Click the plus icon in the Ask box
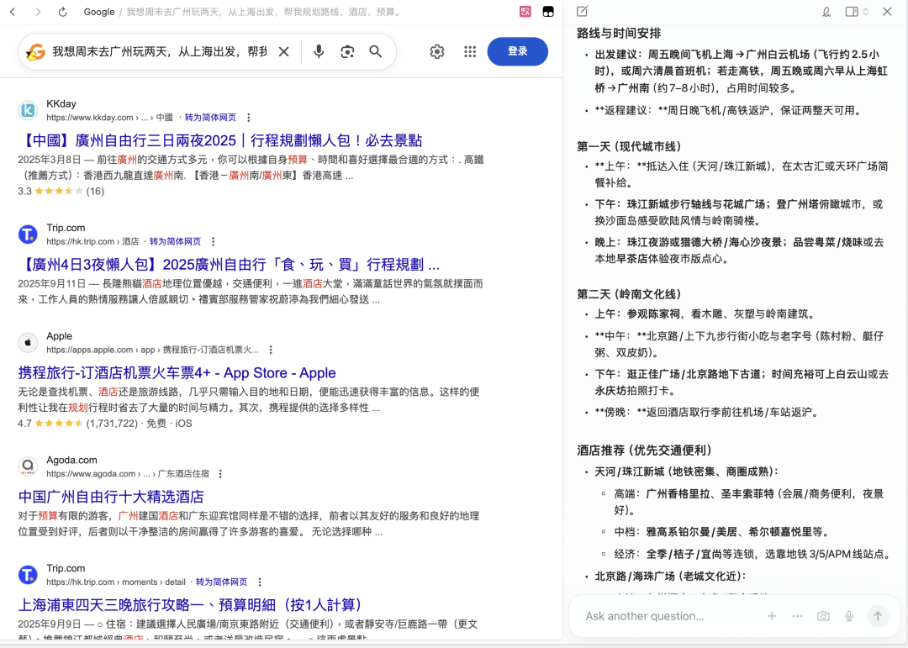This screenshot has height=648, width=908. [772, 616]
